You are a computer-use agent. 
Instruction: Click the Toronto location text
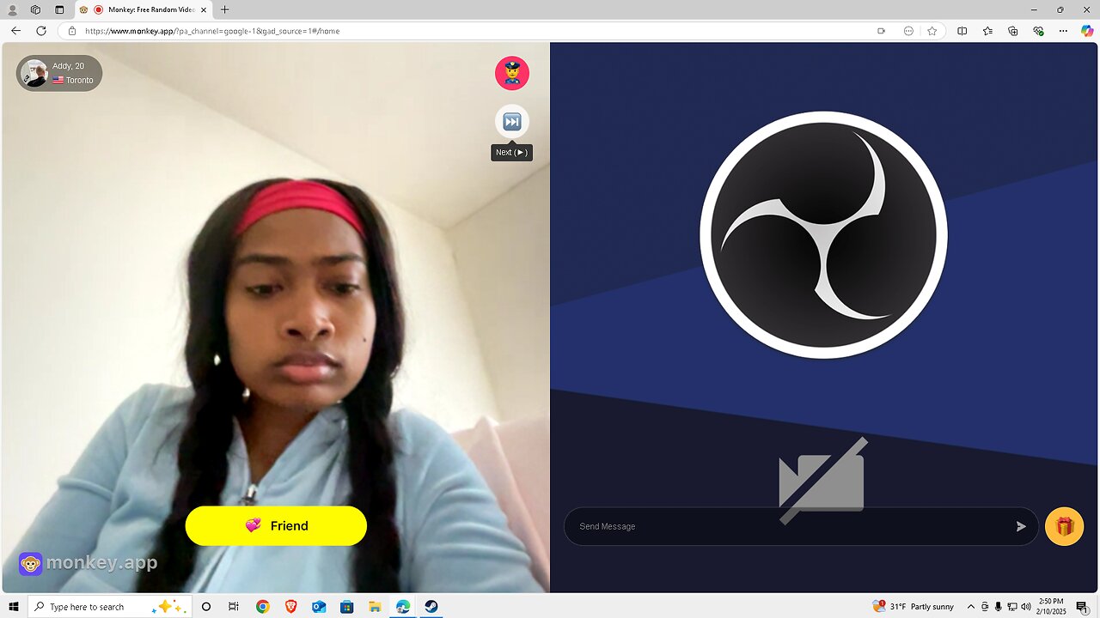(79, 80)
